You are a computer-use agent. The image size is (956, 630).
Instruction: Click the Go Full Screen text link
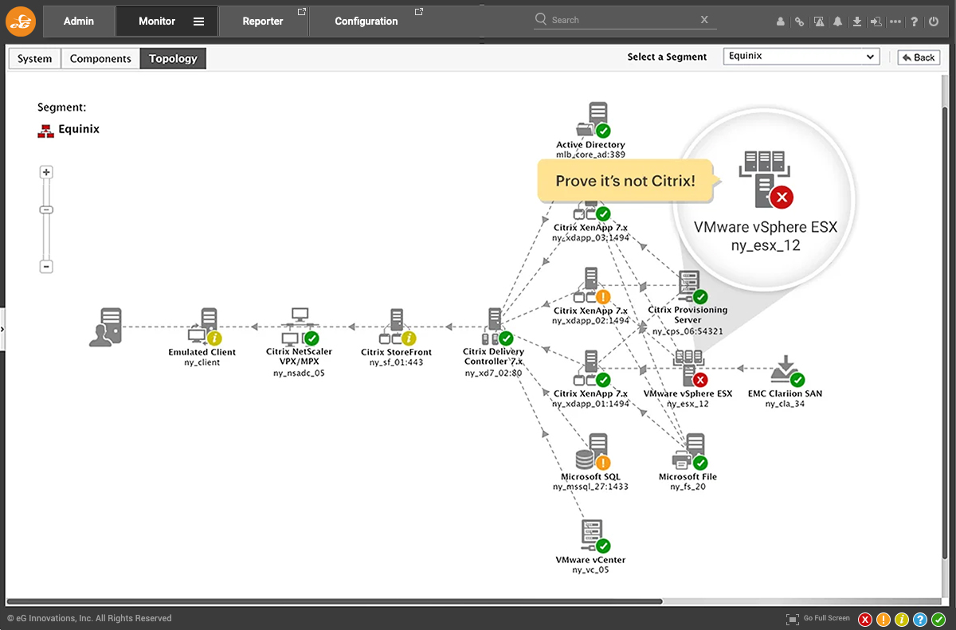click(x=827, y=619)
